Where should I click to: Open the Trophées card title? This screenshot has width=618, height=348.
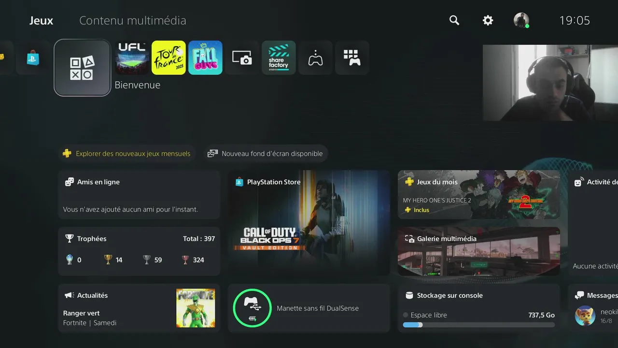click(x=92, y=239)
